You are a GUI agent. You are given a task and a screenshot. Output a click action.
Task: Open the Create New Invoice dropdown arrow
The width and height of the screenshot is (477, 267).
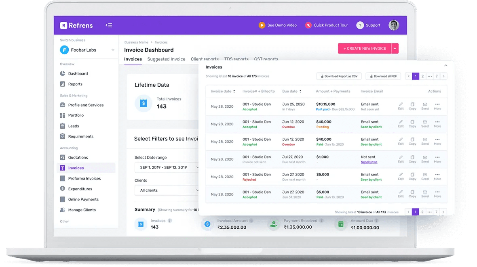pyautogui.click(x=395, y=48)
